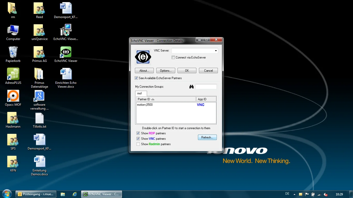Expand the VNC Server dropdown

[216, 51]
